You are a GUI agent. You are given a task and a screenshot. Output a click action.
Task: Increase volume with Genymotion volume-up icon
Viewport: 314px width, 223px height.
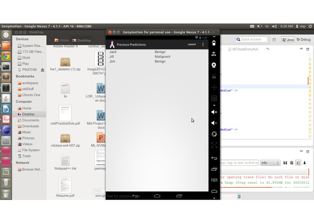(x=214, y=112)
